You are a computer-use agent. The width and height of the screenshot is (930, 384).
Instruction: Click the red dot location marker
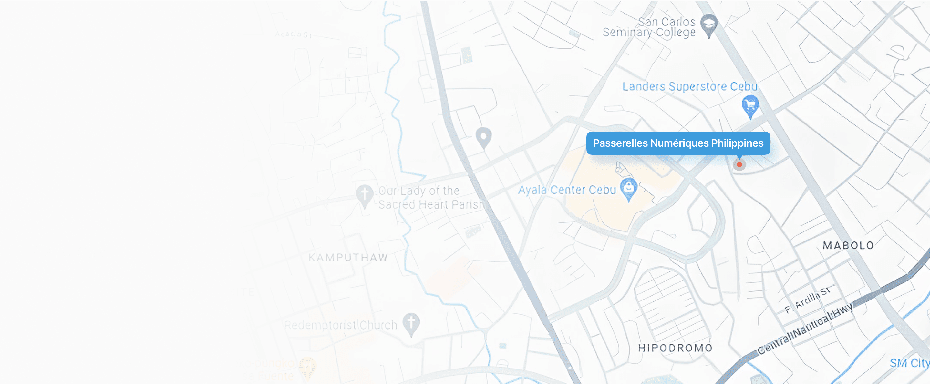(739, 165)
